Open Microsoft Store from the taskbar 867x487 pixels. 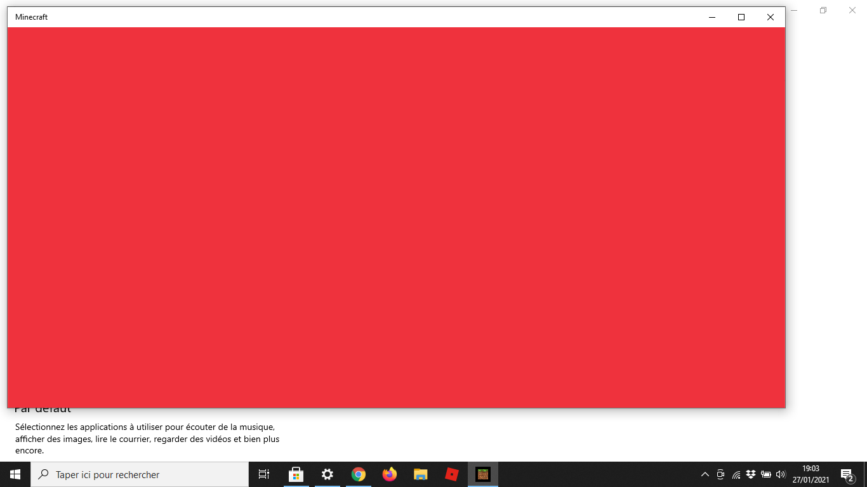[296, 474]
